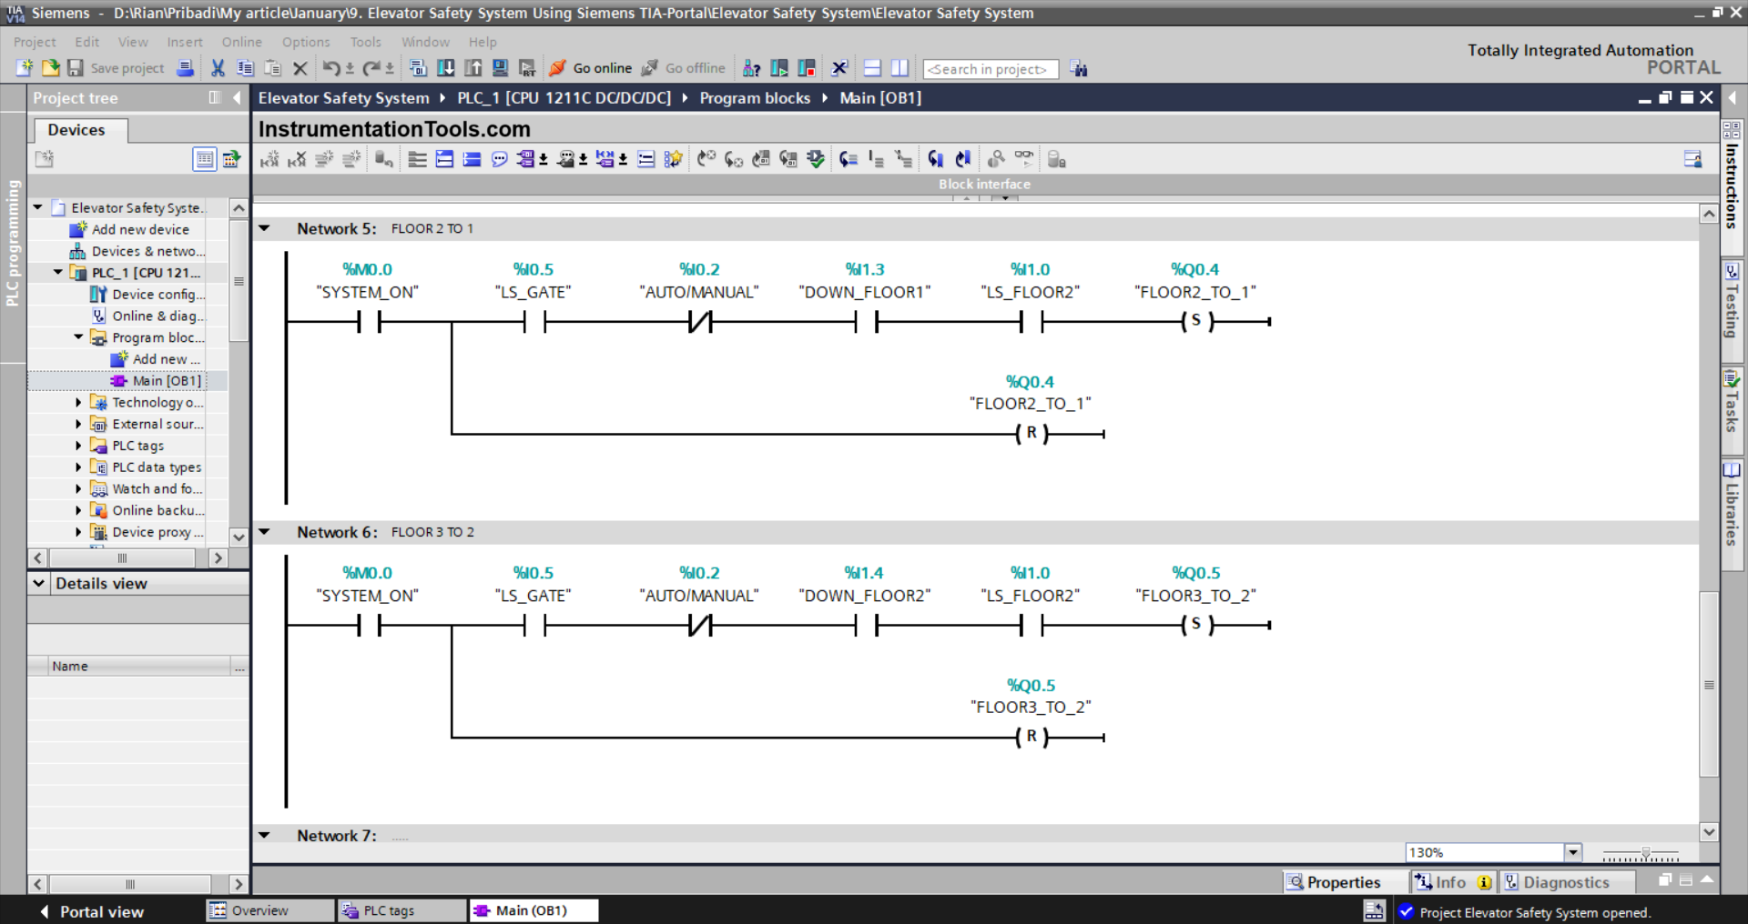The width and height of the screenshot is (1748, 924).
Task: Split editor space vertically
Action: tap(899, 68)
